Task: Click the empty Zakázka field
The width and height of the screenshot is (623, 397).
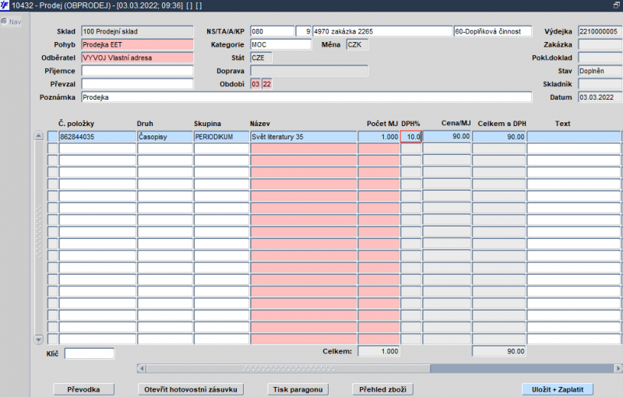Action: (600, 44)
